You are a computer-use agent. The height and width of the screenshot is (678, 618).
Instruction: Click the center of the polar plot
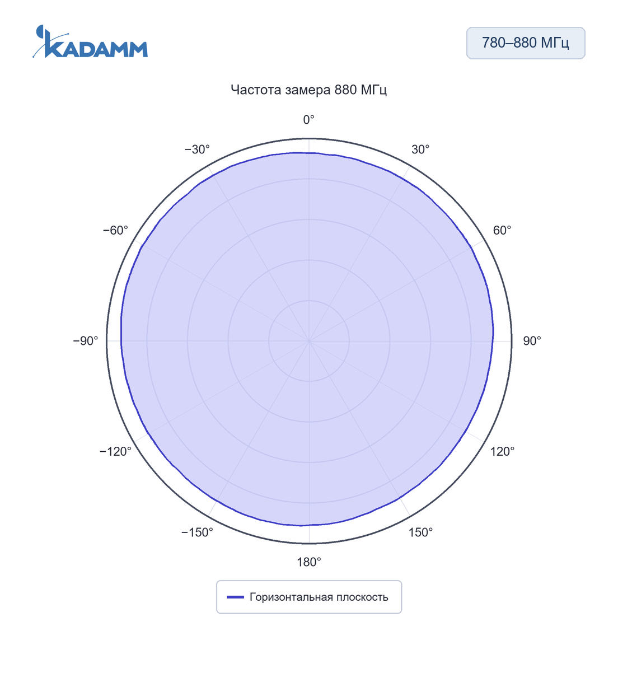(309, 341)
